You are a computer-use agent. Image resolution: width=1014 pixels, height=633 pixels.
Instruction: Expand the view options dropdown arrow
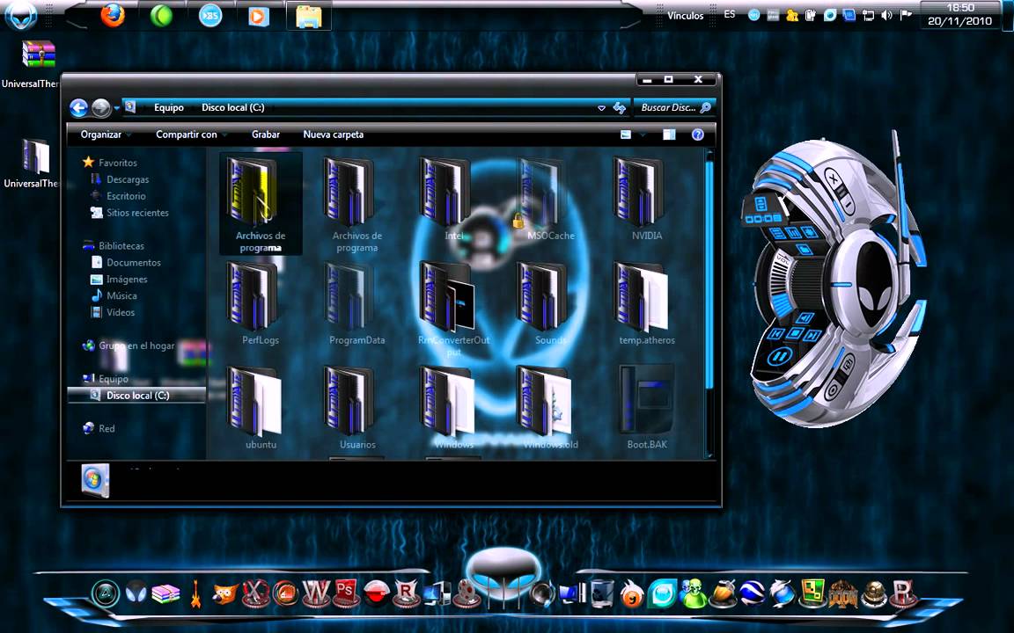click(x=643, y=135)
